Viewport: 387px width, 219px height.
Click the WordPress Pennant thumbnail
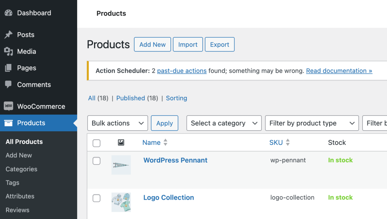121,165
